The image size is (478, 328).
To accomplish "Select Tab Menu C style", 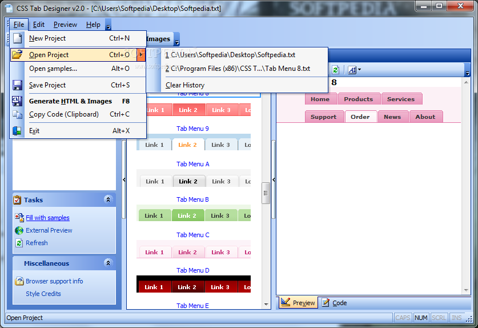I will pyautogui.click(x=192, y=235).
